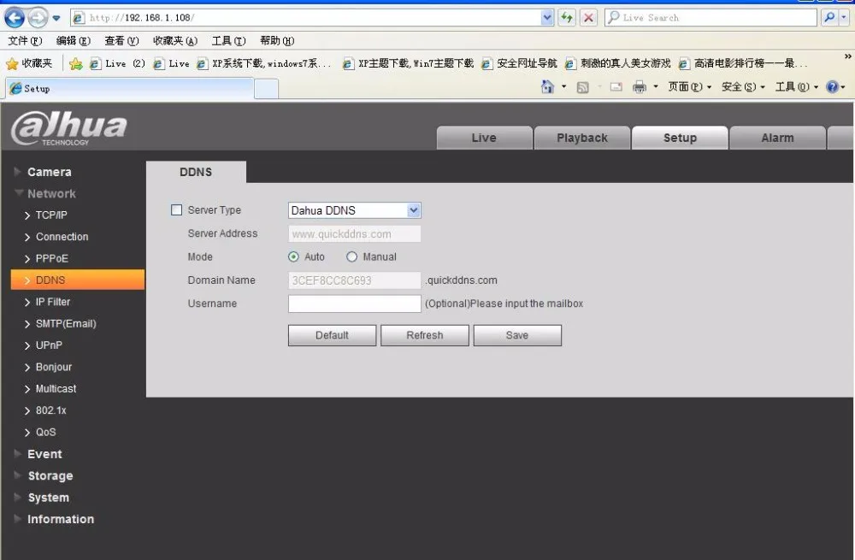The image size is (855, 560).
Task: Click the Live Search magnifier button
Action: click(x=829, y=17)
